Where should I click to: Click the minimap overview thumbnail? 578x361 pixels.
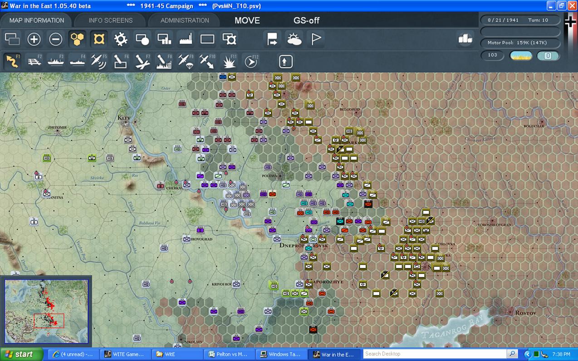point(46,311)
